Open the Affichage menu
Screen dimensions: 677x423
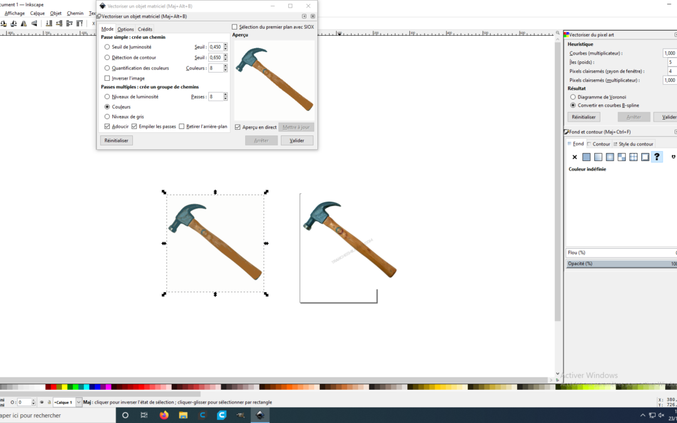(14, 13)
